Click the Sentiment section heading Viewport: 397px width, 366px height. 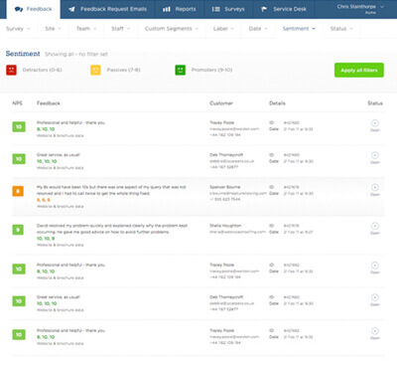23,54
